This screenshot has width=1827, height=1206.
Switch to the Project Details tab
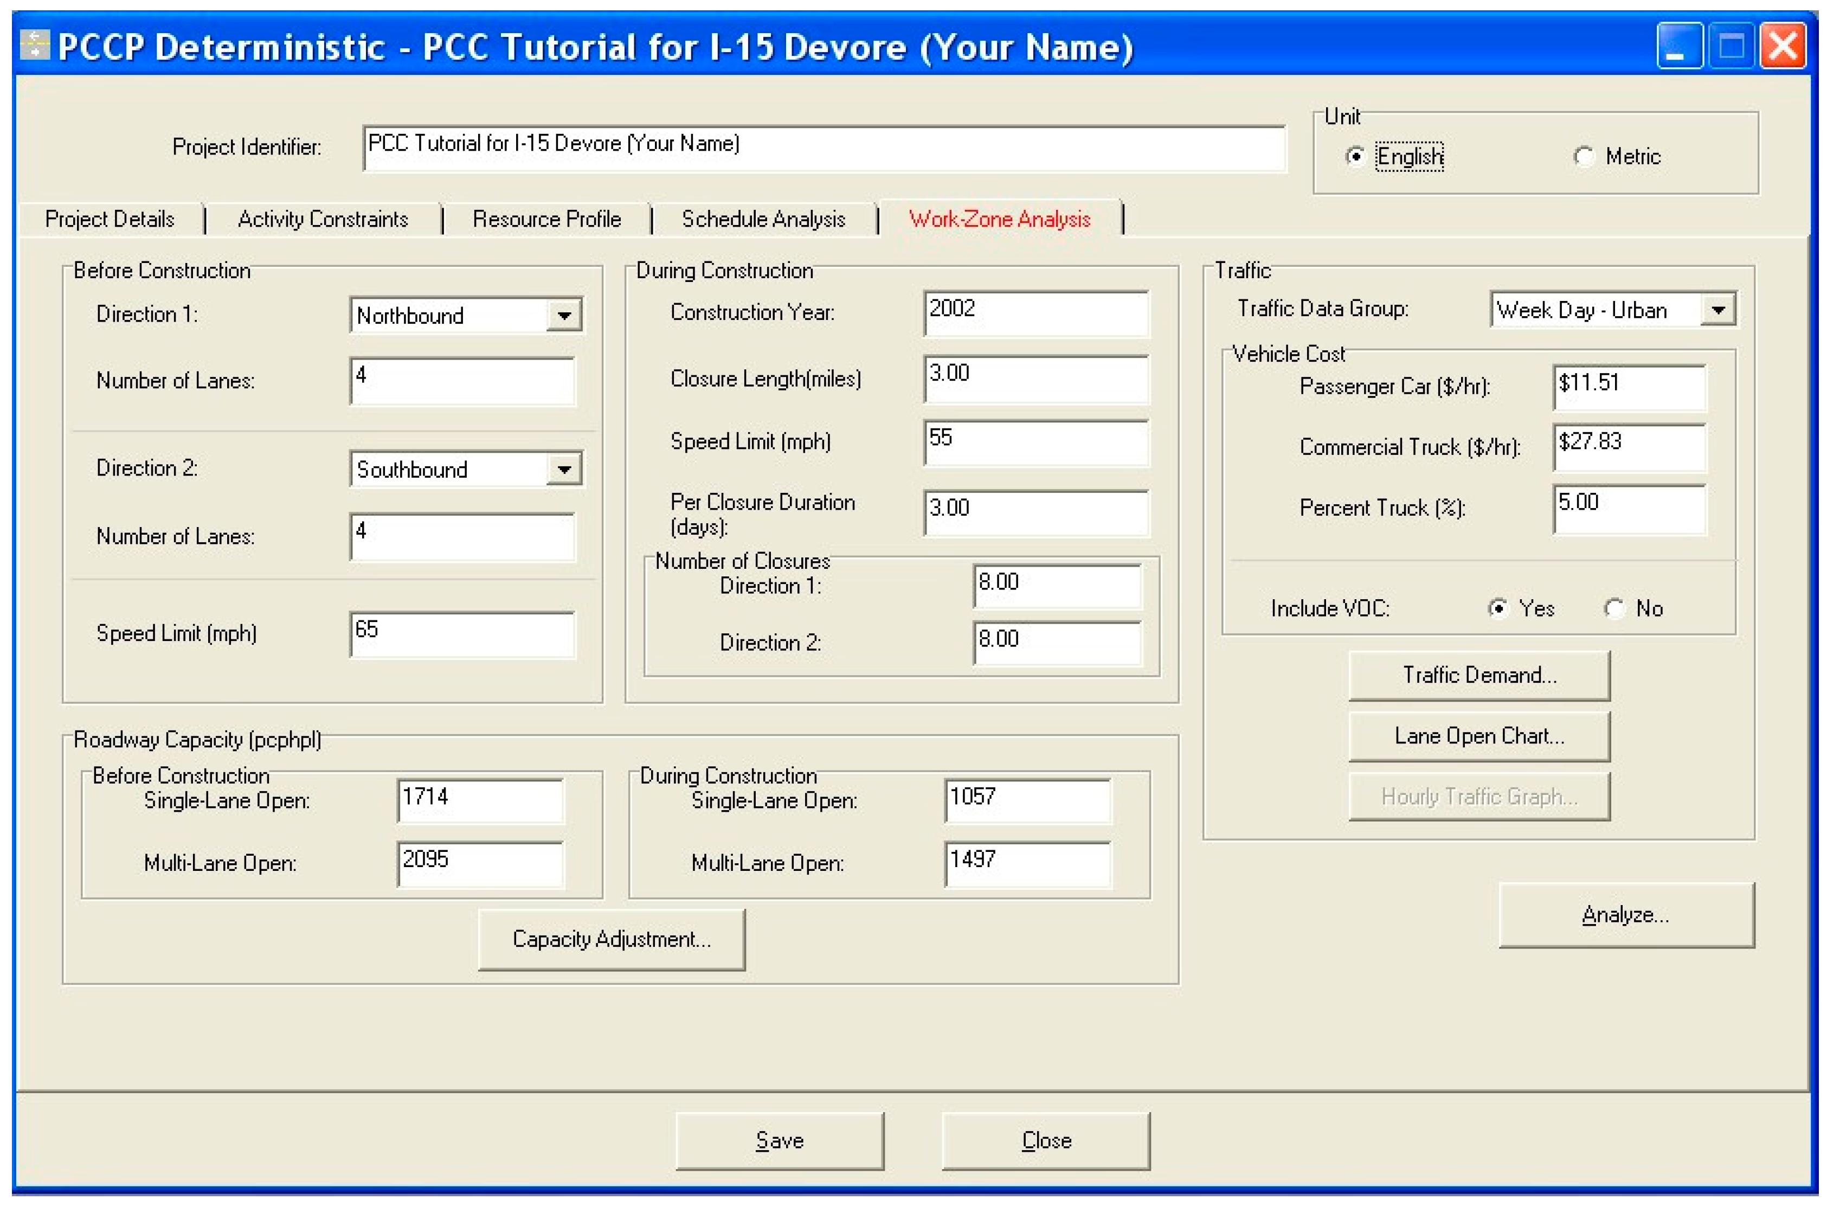click(x=110, y=219)
